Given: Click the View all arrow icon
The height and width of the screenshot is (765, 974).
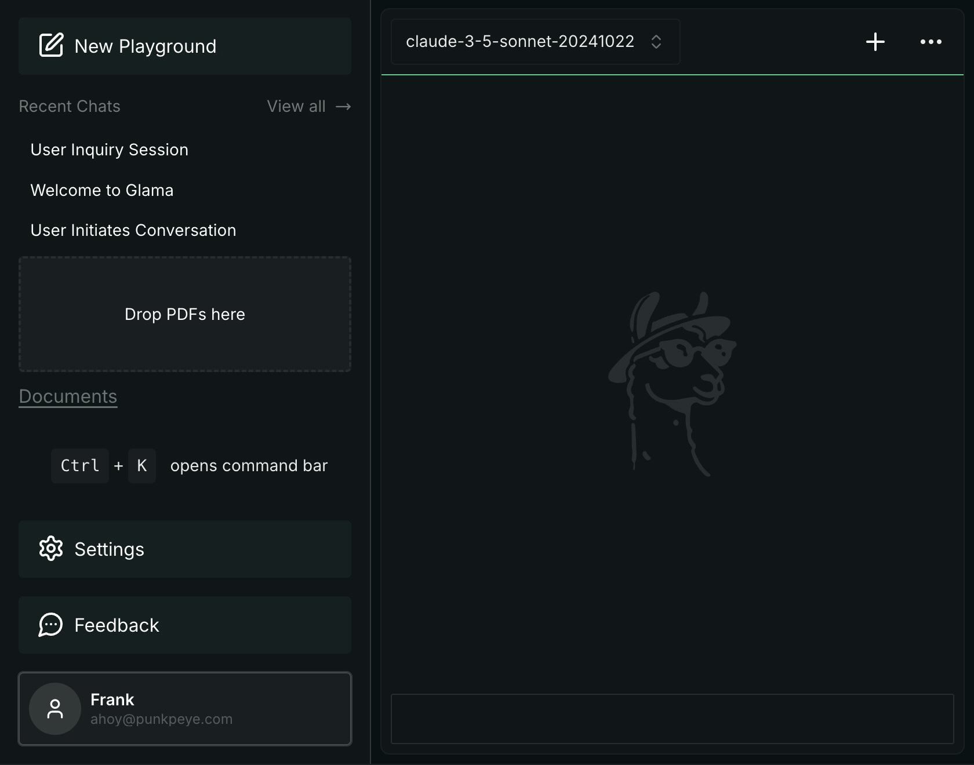Looking at the screenshot, I should (x=343, y=107).
